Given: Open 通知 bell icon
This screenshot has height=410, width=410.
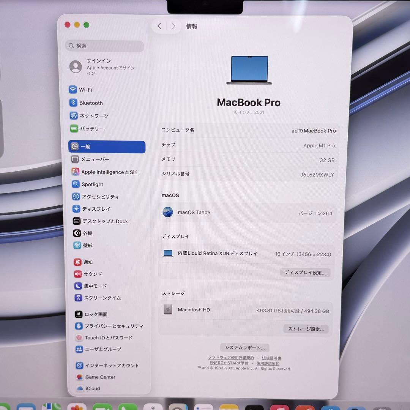Looking at the screenshot, I should [x=78, y=262].
